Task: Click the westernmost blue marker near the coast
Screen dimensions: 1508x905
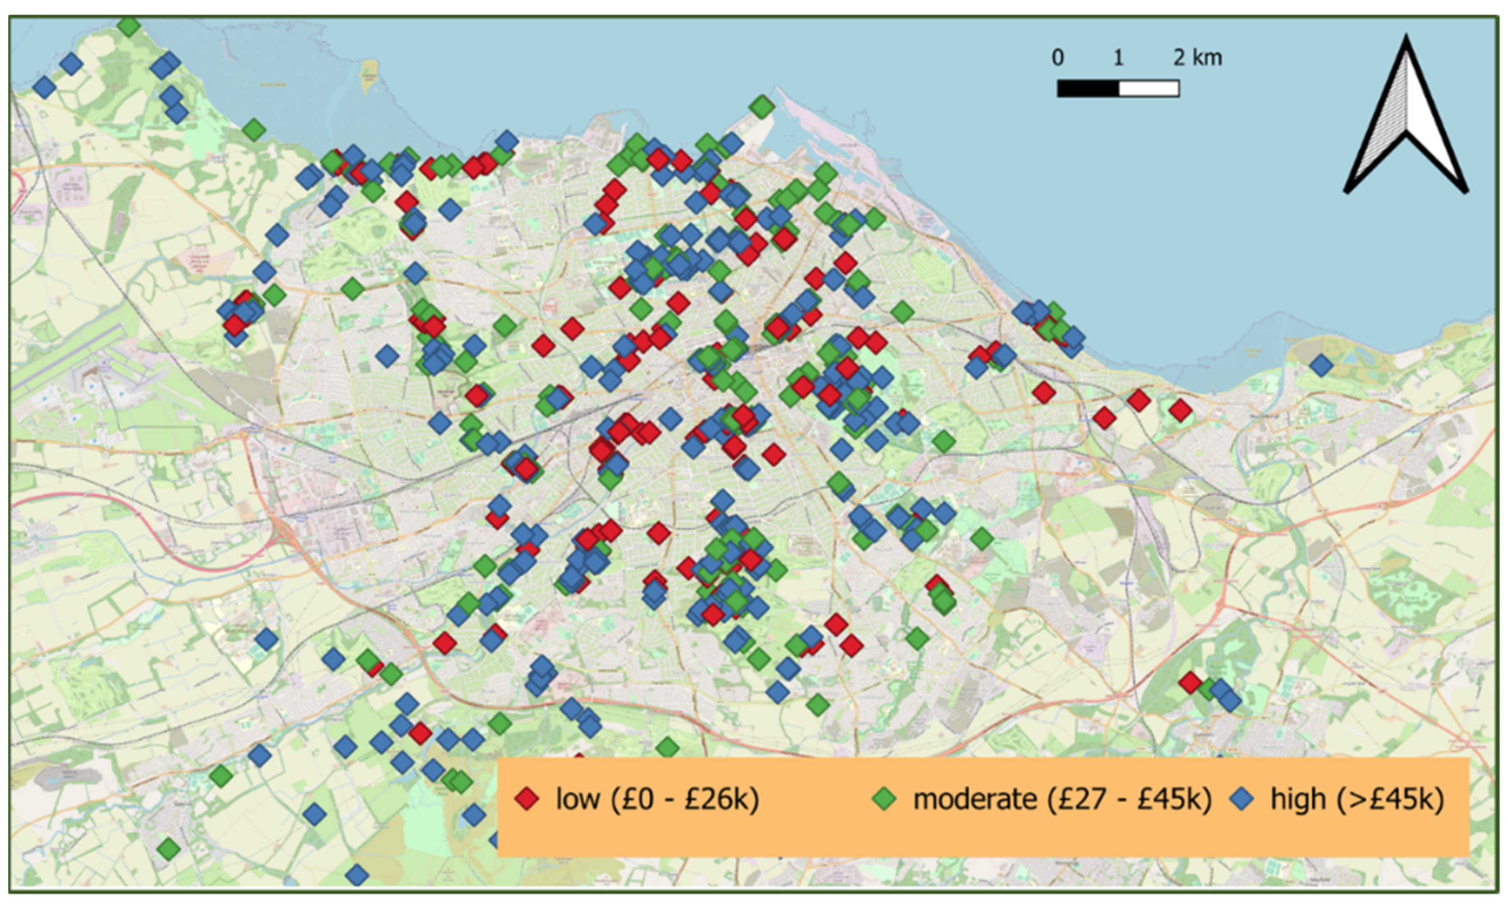Action: (x=44, y=87)
